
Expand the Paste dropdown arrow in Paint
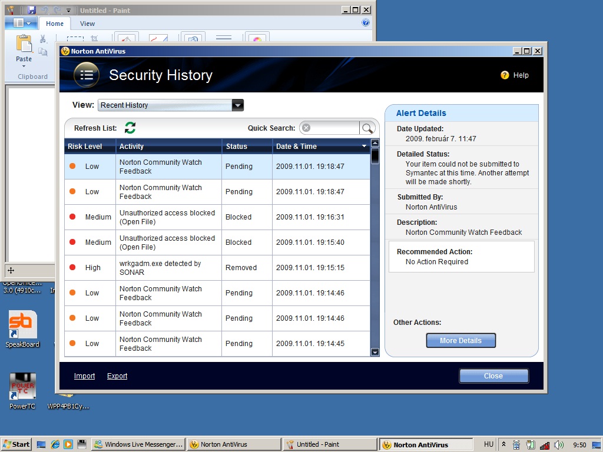point(24,66)
